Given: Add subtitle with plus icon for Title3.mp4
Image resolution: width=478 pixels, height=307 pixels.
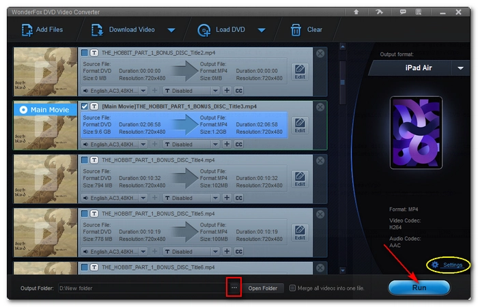Looking at the screenshot, I should tap(227, 144).
